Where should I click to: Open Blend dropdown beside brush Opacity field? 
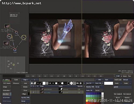pyautogui.click(x=99, y=87)
